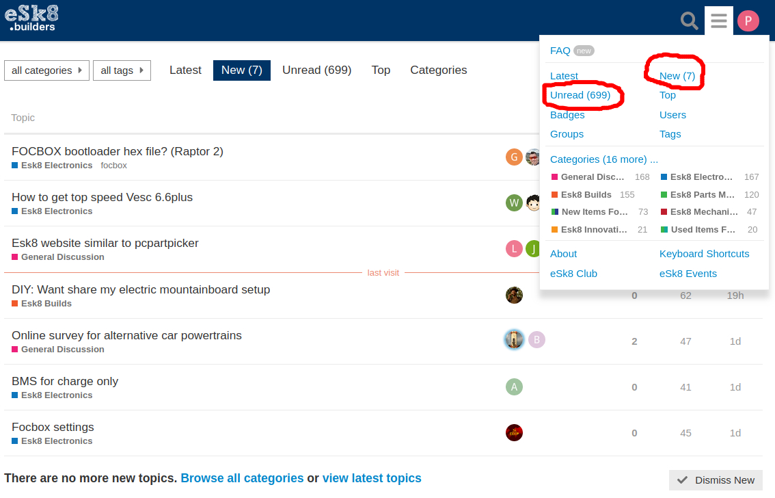Switch to the Latest tab
The height and width of the screenshot is (498, 775).
(x=185, y=70)
